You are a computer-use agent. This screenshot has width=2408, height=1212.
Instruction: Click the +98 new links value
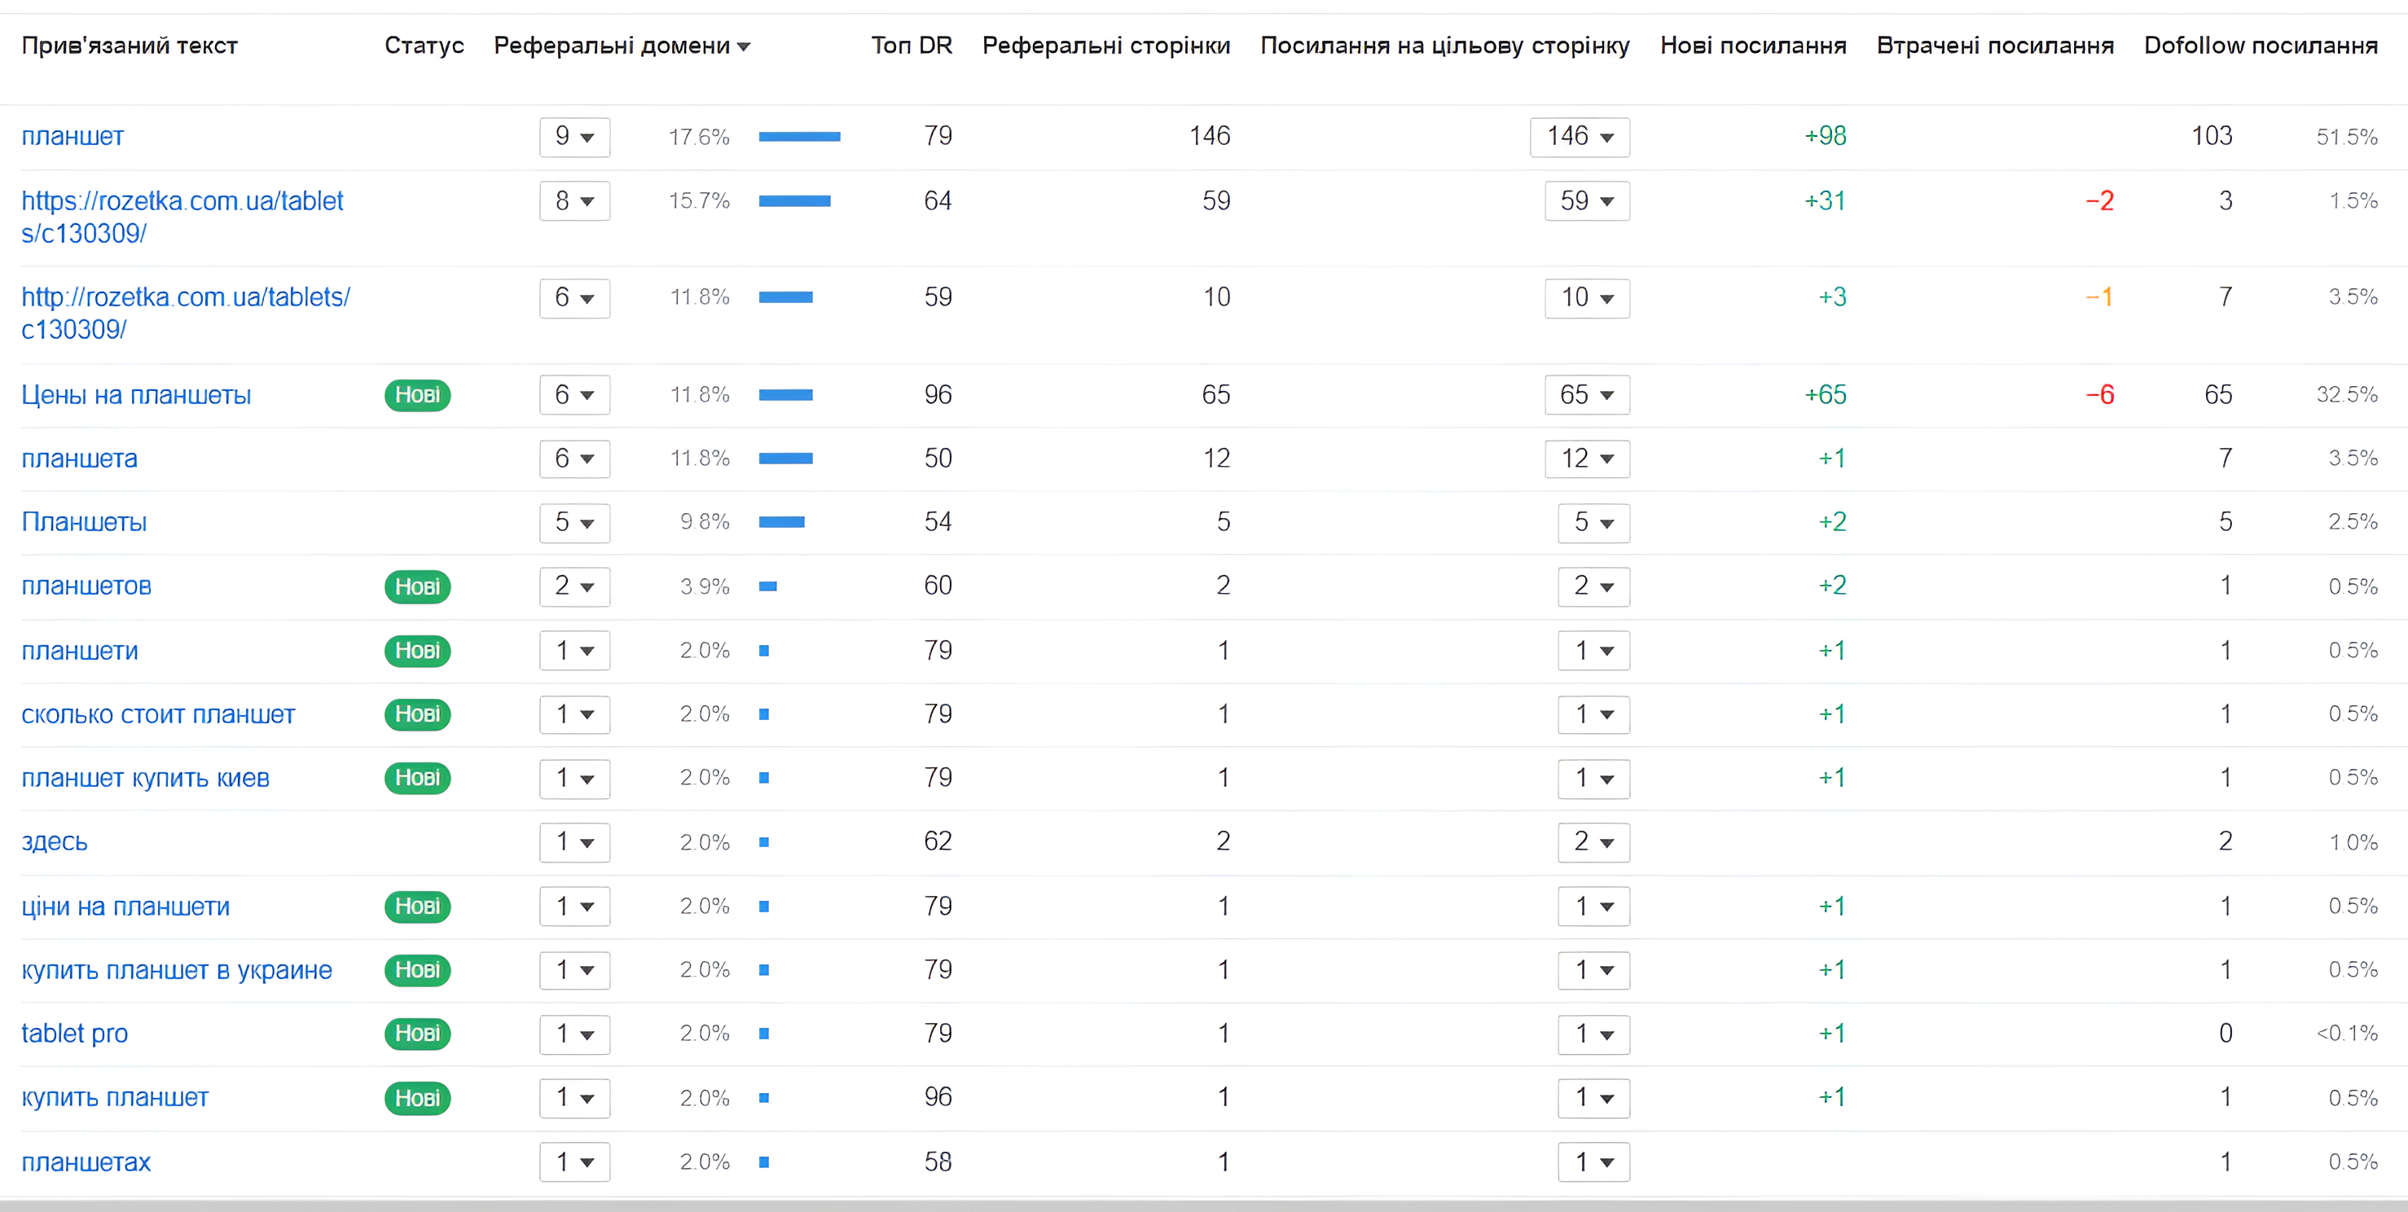[x=1825, y=137]
